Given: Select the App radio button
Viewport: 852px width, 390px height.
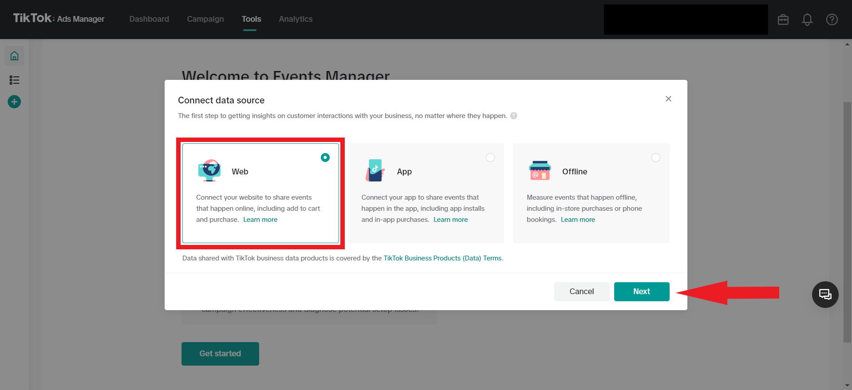Looking at the screenshot, I should 490,158.
